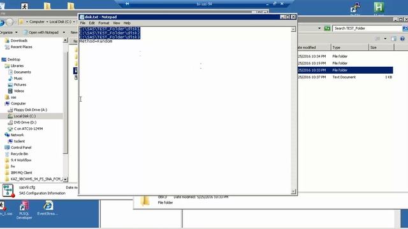Viewport: 408px width, 229px height.
Task: Click the Organize dropdown in Explorer
Action: pos(8,32)
